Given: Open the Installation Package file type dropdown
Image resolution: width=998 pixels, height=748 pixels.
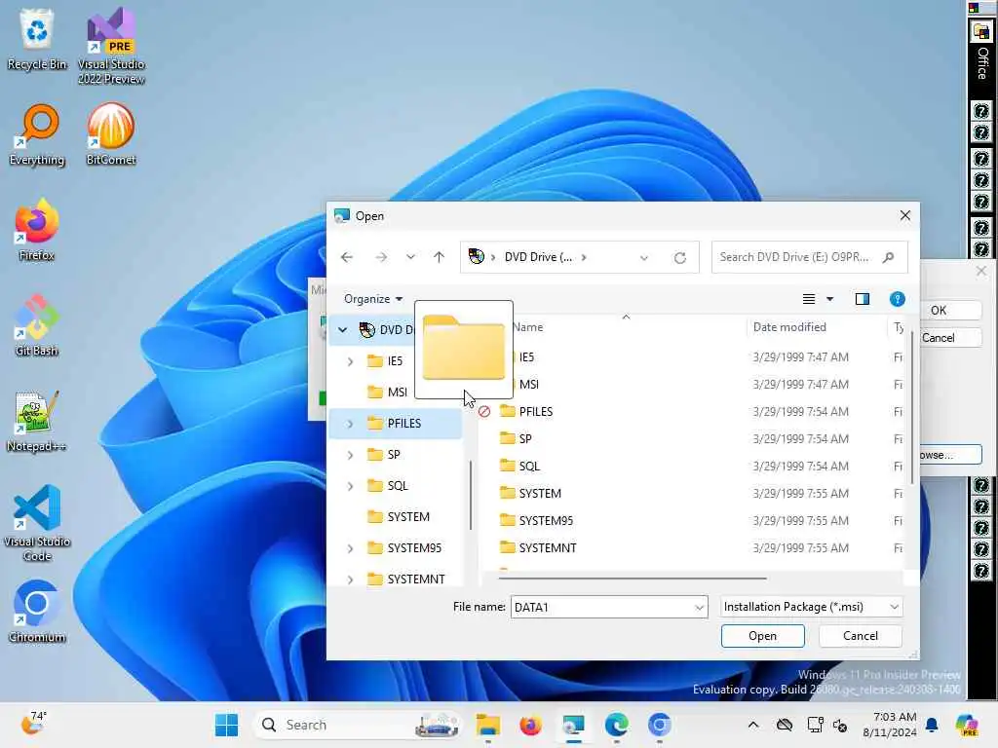Looking at the screenshot, I should coord(812,607).
